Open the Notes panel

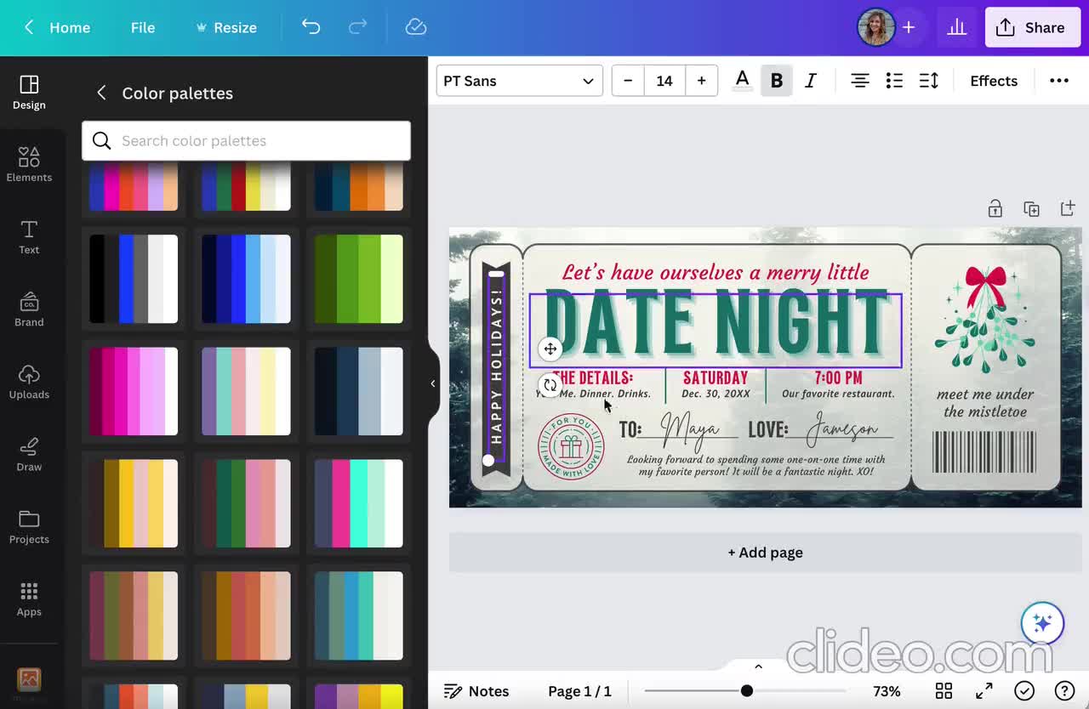[x=476, y=691]
